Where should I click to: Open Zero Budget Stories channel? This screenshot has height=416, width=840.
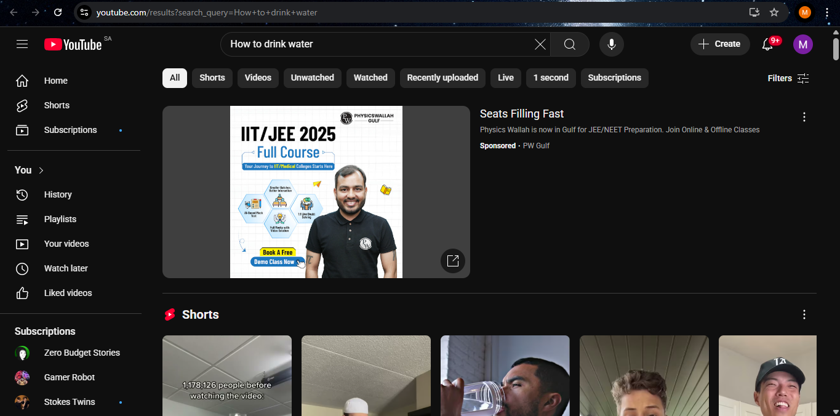click(74, 353)
